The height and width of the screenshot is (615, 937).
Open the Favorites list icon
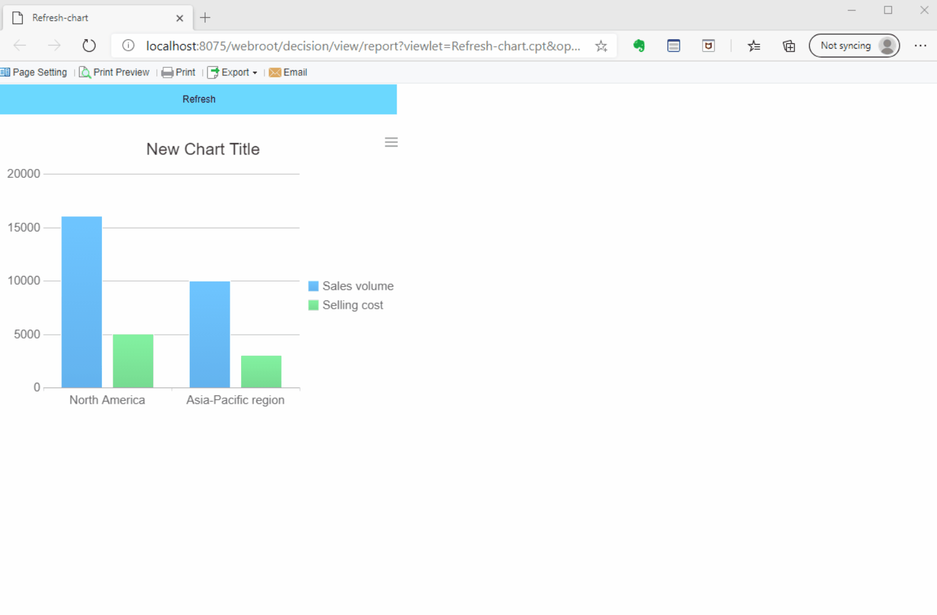click(754, 46)
